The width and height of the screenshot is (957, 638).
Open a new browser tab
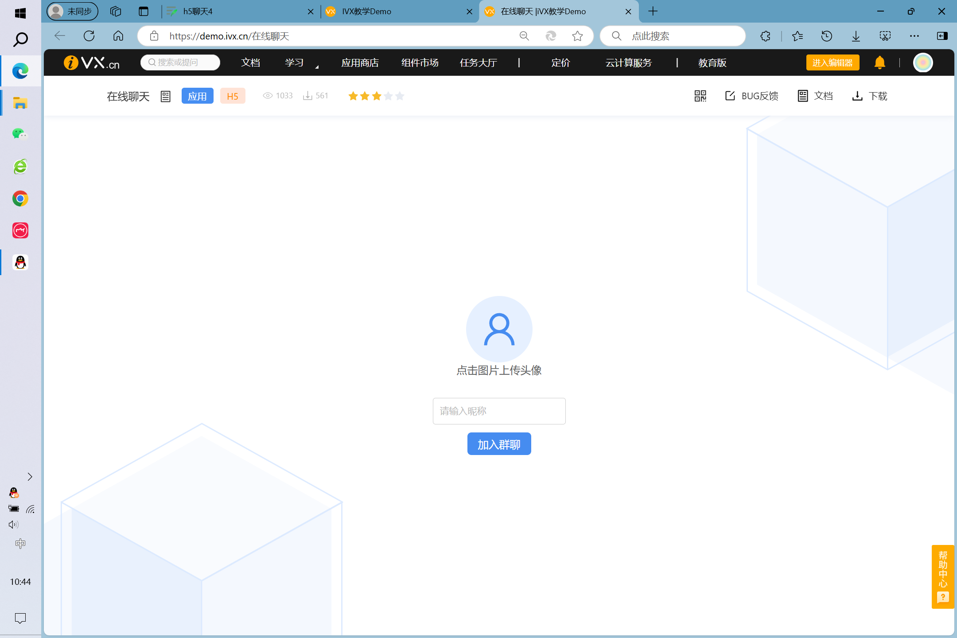653,12
